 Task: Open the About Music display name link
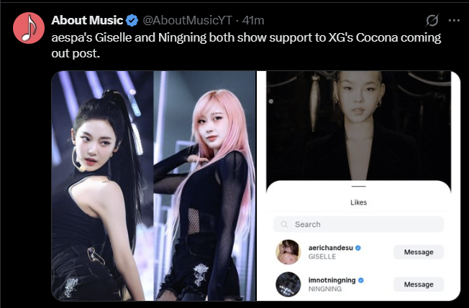click(87, 20)
